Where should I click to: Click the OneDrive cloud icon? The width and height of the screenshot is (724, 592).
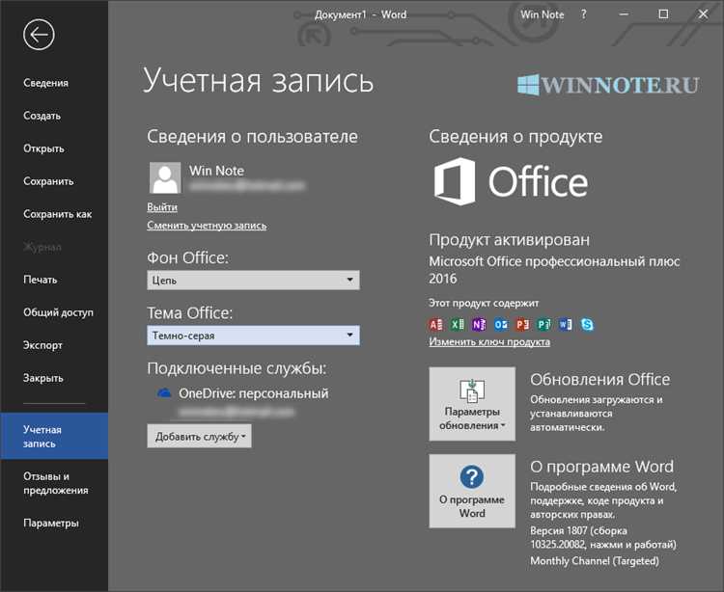[x=164, y=393]
